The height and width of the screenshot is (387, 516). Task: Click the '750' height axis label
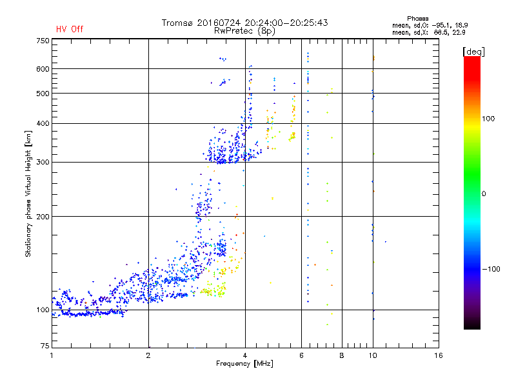point(43,41)
